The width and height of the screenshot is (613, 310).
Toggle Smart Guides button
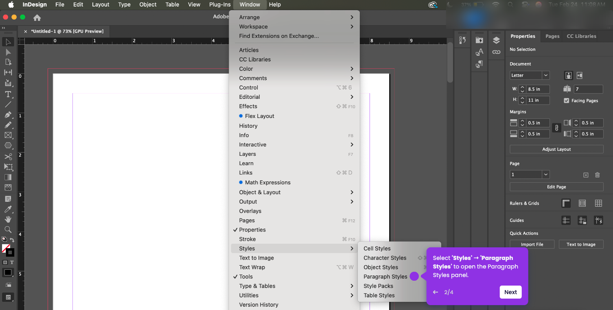(598, 220)
